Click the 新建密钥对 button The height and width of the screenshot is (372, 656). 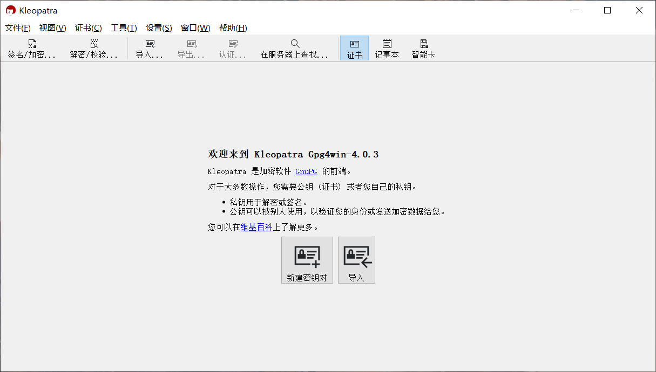click(307, 260)
